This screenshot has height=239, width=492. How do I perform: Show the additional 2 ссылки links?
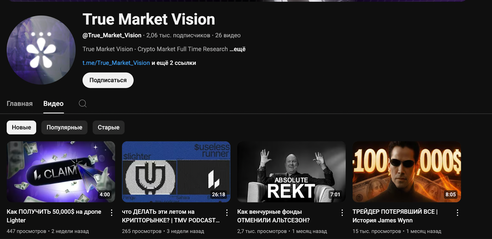[x=174, y=63]
